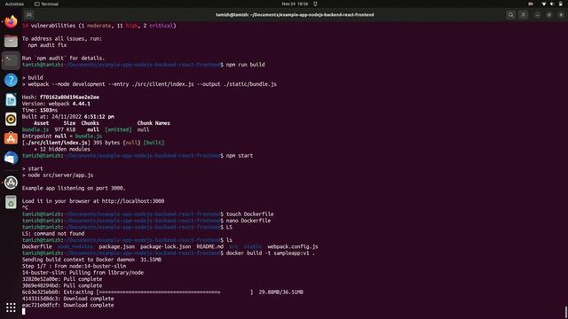The width and height of the screenshot is (568, 319).
Task: Click the 'touch Dockerfile' command text
Action: (x=250, y=214)
